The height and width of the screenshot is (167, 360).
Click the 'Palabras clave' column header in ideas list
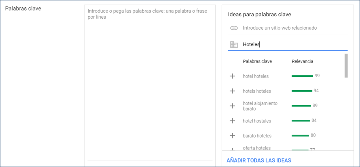pyautogui.click(x=257, y=61)
